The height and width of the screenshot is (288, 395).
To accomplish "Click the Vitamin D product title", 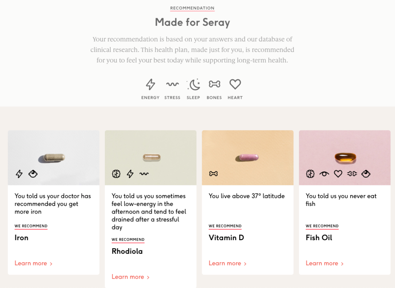I will click(x=226, y=237).
